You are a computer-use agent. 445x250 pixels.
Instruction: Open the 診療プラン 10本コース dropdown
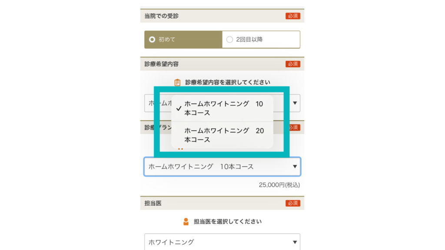pyautogui.click(x=222, y=167)
